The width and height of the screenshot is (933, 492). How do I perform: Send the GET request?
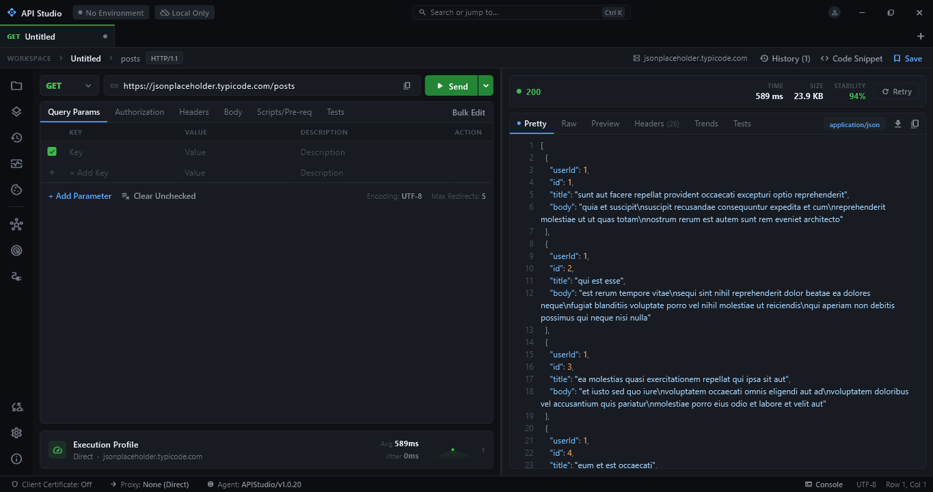tap(451, 85)
